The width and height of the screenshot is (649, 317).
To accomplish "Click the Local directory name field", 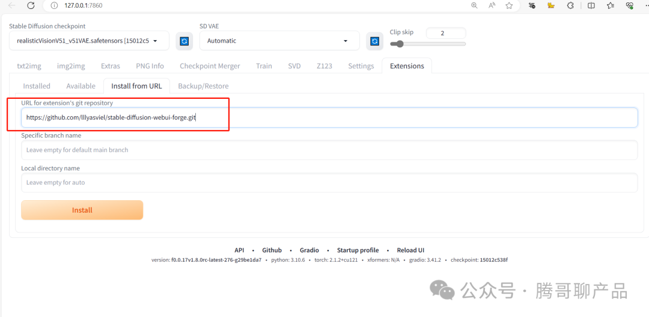I will (329, 183).
